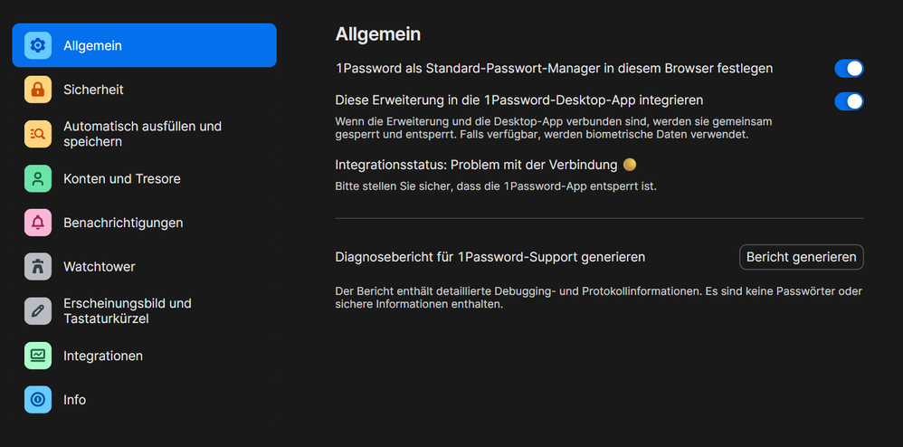Click the Automatisch ausfüllen search icon
903x447 pixels.
pos(38,134)
